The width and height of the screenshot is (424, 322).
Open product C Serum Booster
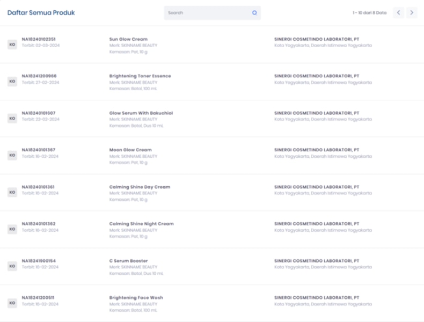pos(128,261)
